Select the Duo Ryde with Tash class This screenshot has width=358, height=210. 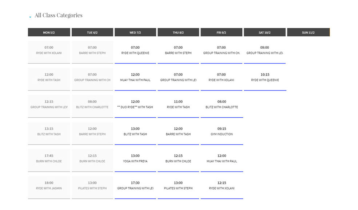[x=135, y=105]
